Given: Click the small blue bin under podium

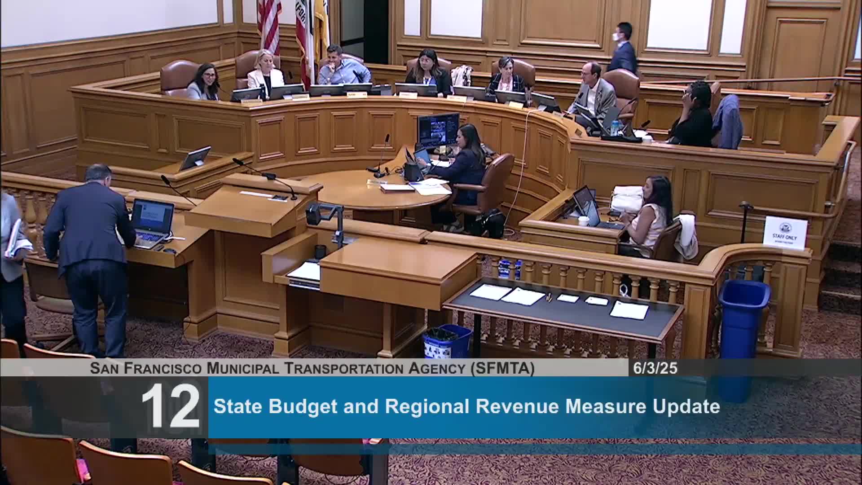Looking at the screenshot, I should click(x=447, y=341).
